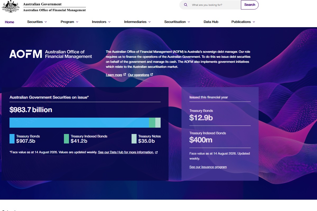The image size is (317, 211).
Task: Open the Program menu
Action: coord(67,22)
